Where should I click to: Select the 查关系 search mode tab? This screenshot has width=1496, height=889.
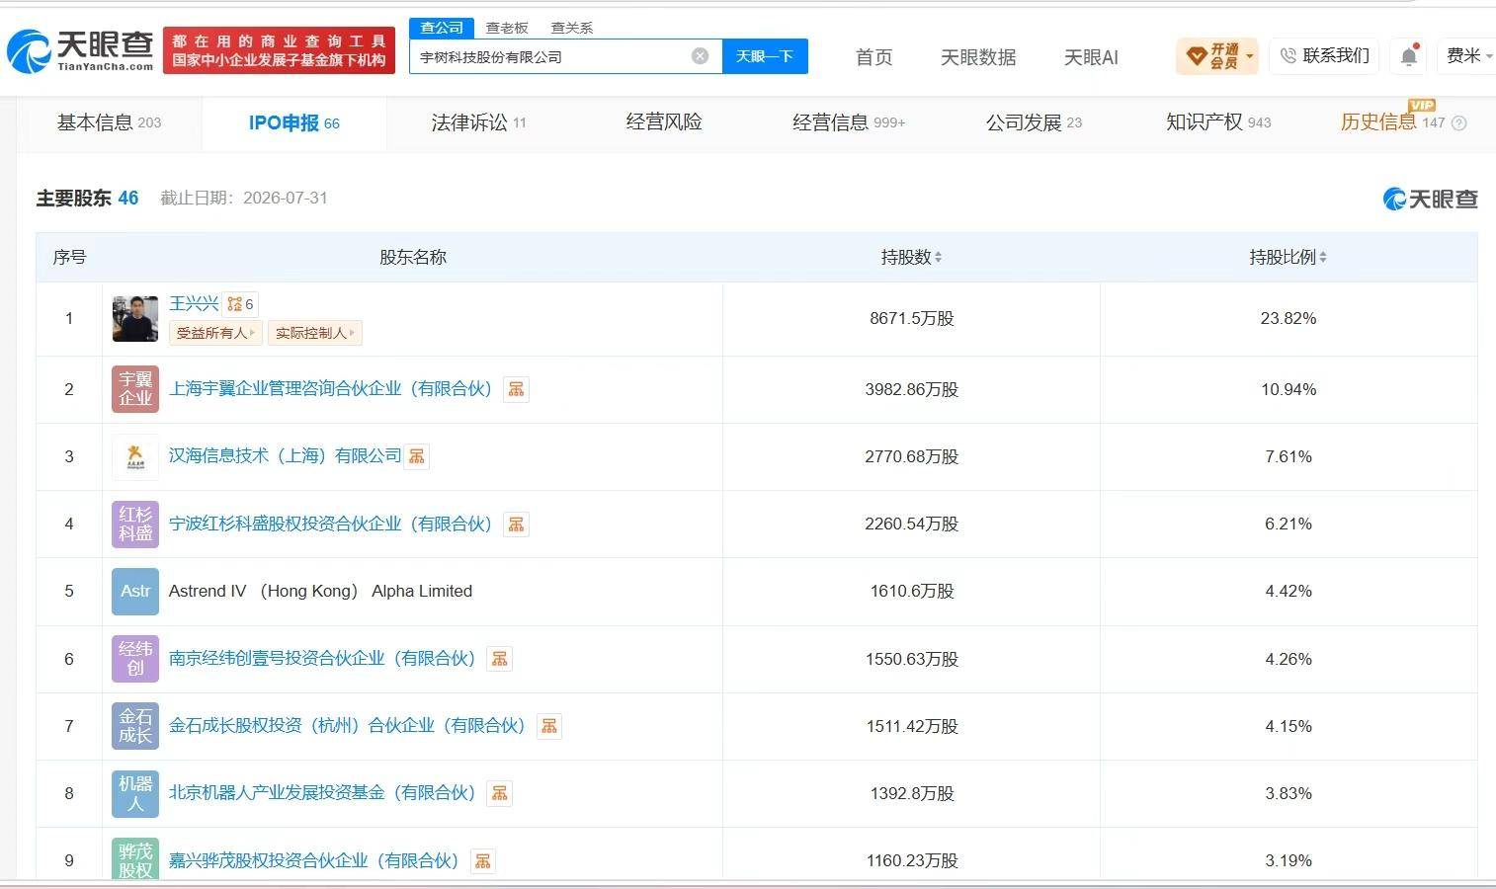572,28
